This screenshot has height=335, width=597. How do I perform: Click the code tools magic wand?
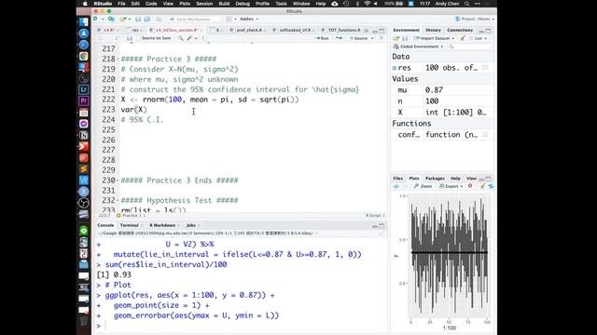(x=189, y=38)
